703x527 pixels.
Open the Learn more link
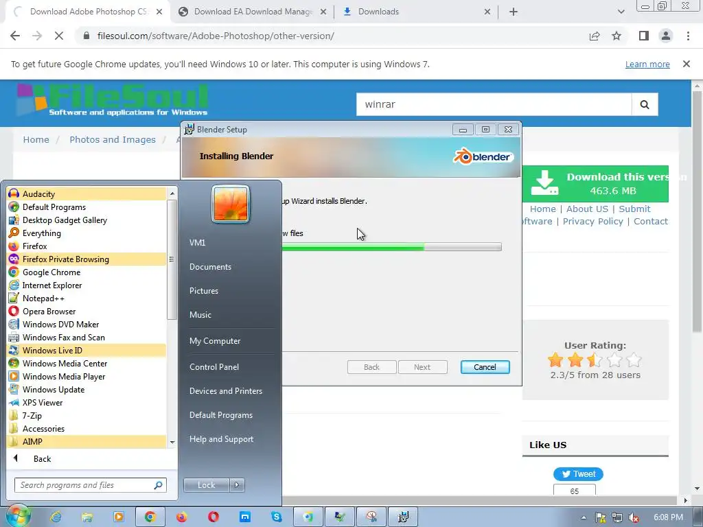[647, 64]
